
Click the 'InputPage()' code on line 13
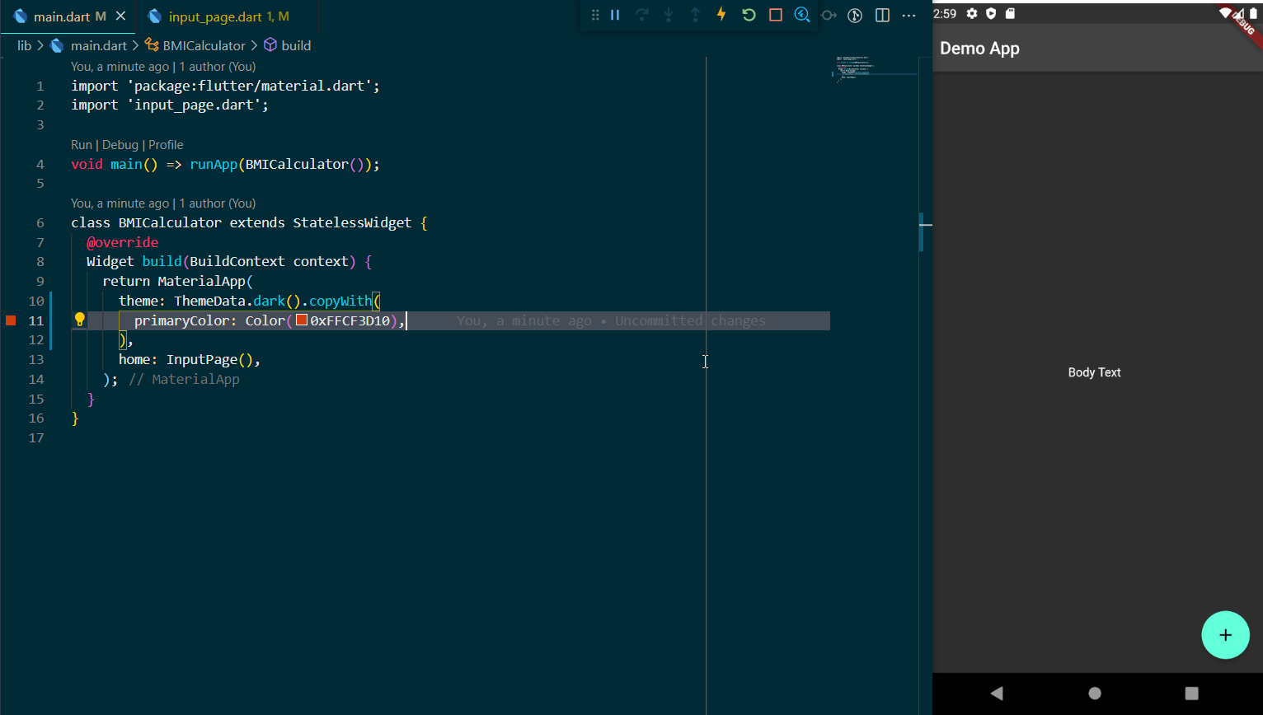209,359
